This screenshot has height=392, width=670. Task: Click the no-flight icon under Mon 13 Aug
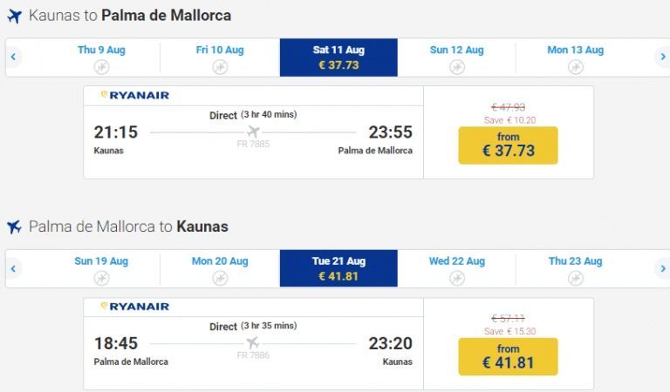click(576, 67)
